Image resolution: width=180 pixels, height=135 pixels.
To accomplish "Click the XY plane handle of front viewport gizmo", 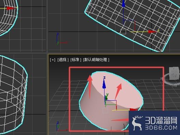I will 129,26.
